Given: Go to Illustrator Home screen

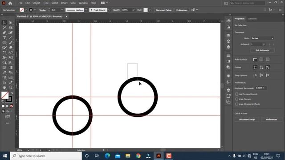Looking at the screenshot, I should point(10,3).
